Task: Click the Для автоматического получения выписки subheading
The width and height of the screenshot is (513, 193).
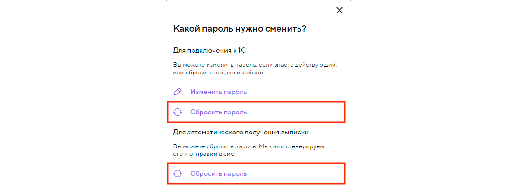Action: click(241, 133)
